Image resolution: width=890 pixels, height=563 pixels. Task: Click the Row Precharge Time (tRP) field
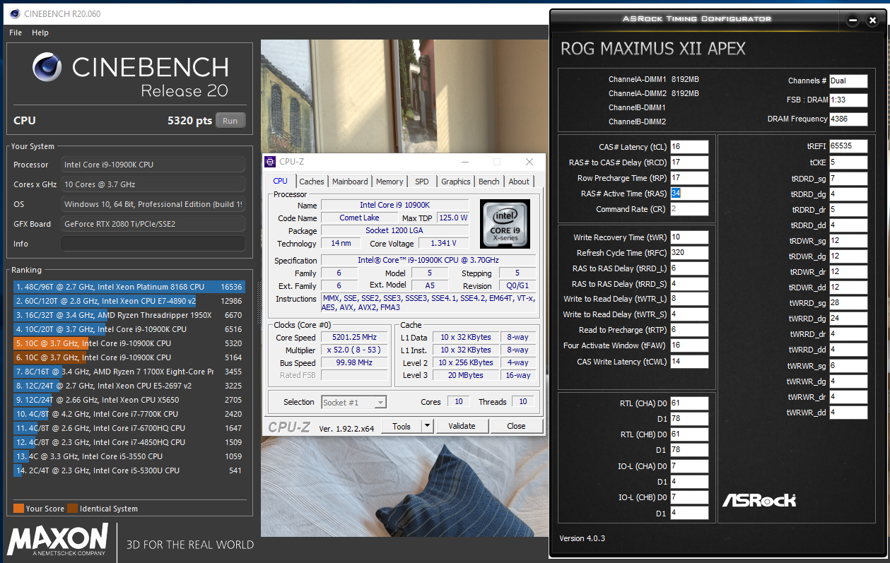tap(689, 178)
